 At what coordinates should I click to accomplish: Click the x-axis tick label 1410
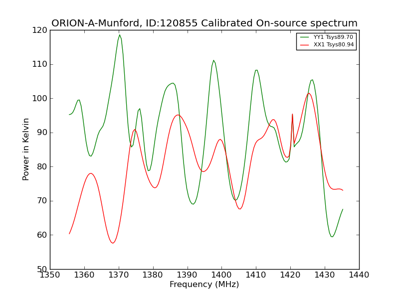256,275
